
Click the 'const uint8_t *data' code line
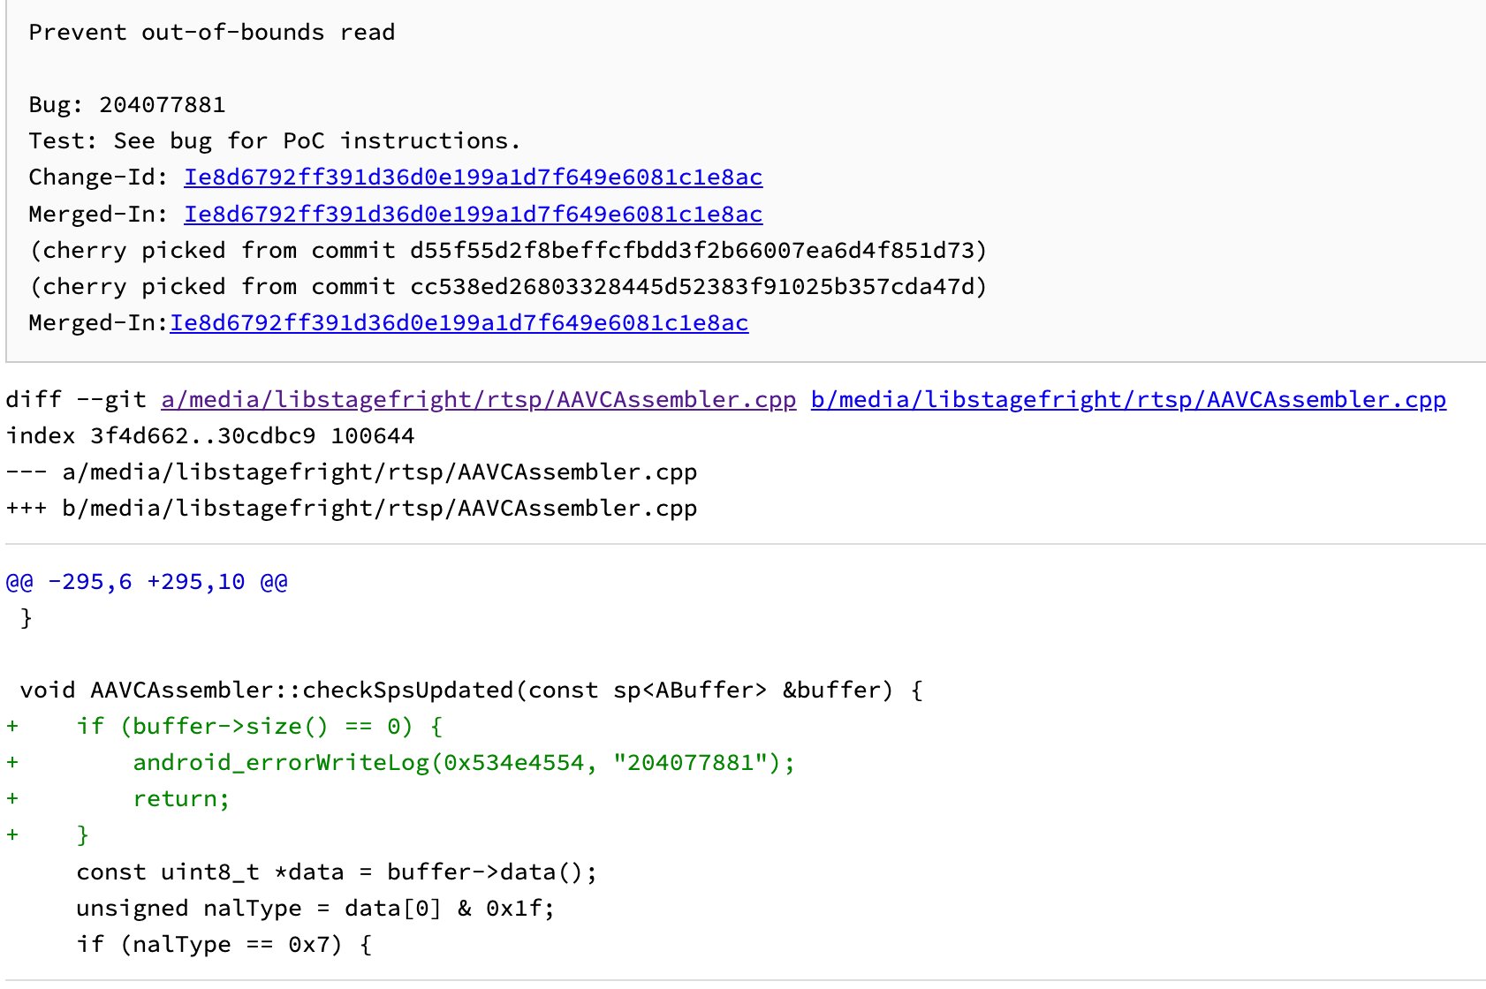pos(337,872)
